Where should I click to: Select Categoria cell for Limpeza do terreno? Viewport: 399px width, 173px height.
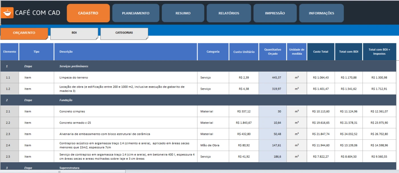point(213,77)
